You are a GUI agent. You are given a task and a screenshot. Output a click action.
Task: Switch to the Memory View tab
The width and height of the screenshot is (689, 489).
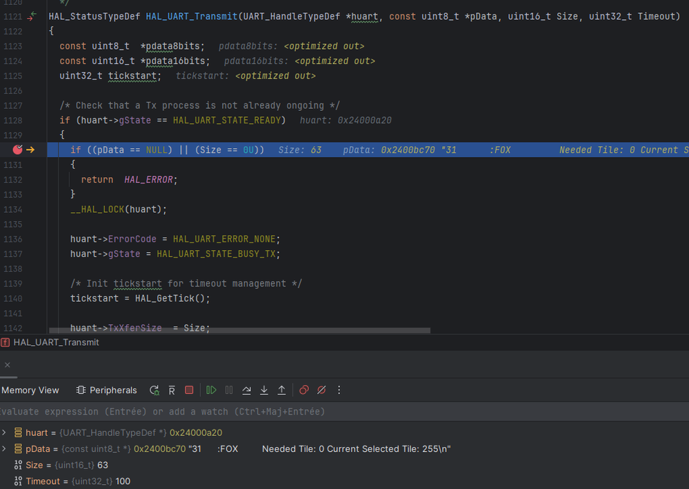[30, 390]
